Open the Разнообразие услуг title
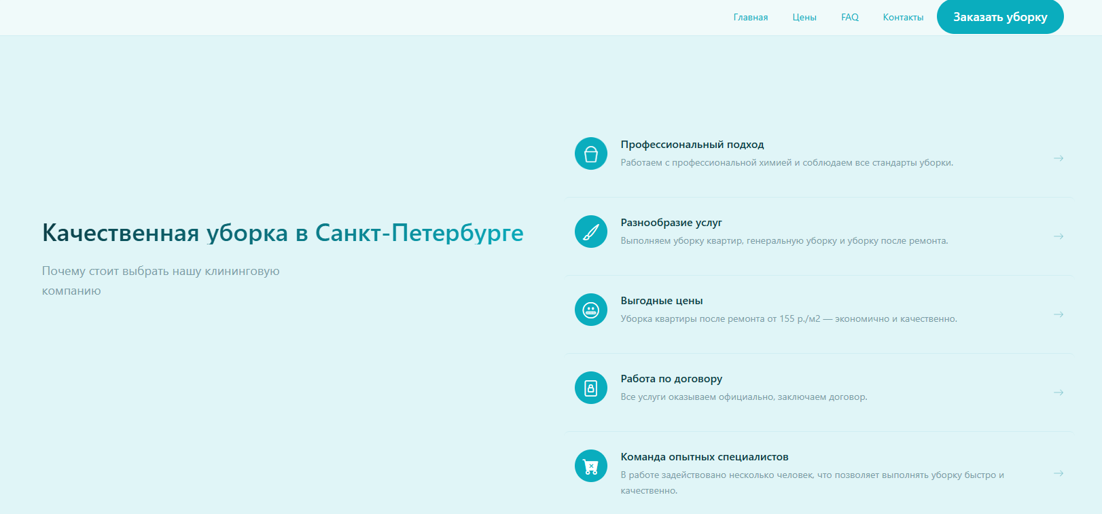This screenshot has width=1102, height=514. (671, 223)
